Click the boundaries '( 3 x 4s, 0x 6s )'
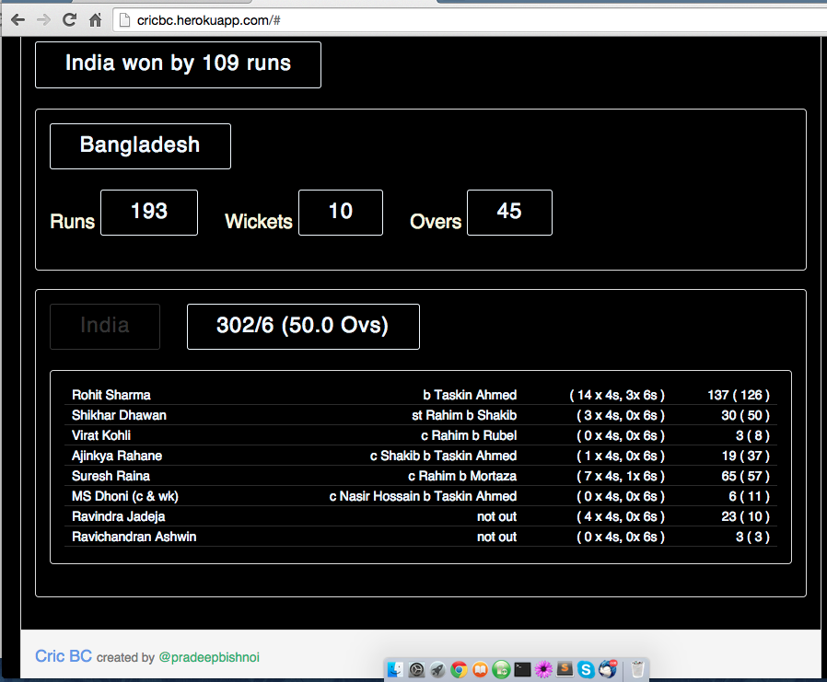Screen dimensions: 827x682 point(621,415)
